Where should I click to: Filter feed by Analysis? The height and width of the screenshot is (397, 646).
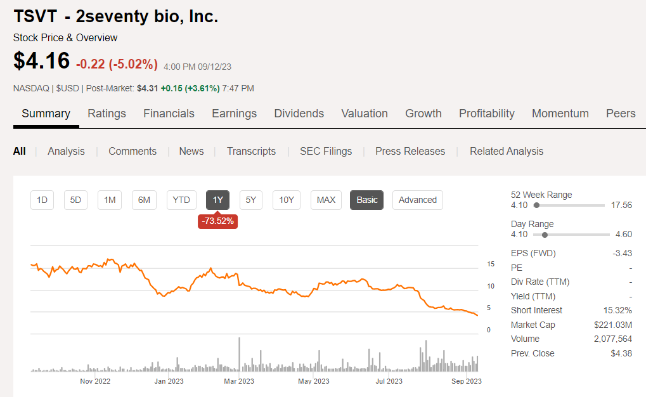pos(66,151)
